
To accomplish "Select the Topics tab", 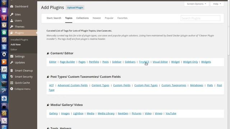I will (x=69, y=18).
